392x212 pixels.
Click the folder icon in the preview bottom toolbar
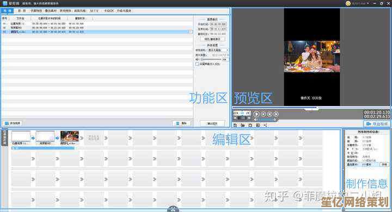coord(242,125)
